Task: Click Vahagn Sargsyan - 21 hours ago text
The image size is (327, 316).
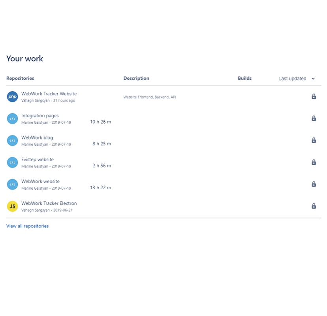Action: (x=48, y=101)
